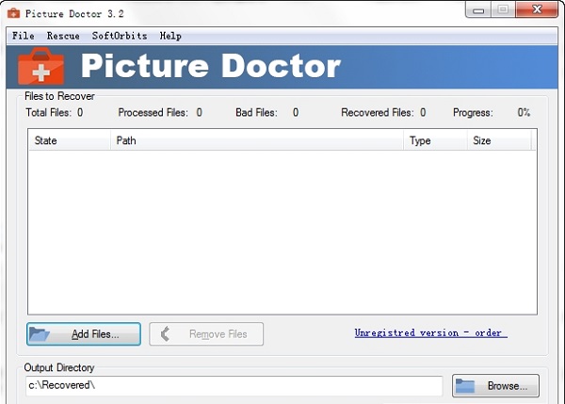
Task: Click the title bar app icon
Action: pos(14,14)
